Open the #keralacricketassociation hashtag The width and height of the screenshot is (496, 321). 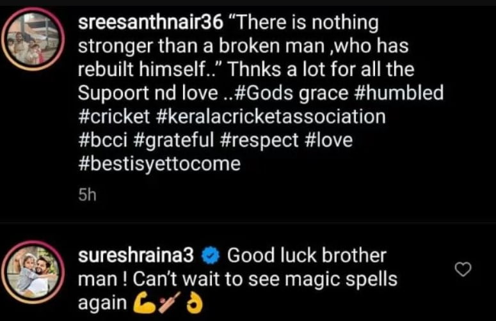[x=271, y=116]
